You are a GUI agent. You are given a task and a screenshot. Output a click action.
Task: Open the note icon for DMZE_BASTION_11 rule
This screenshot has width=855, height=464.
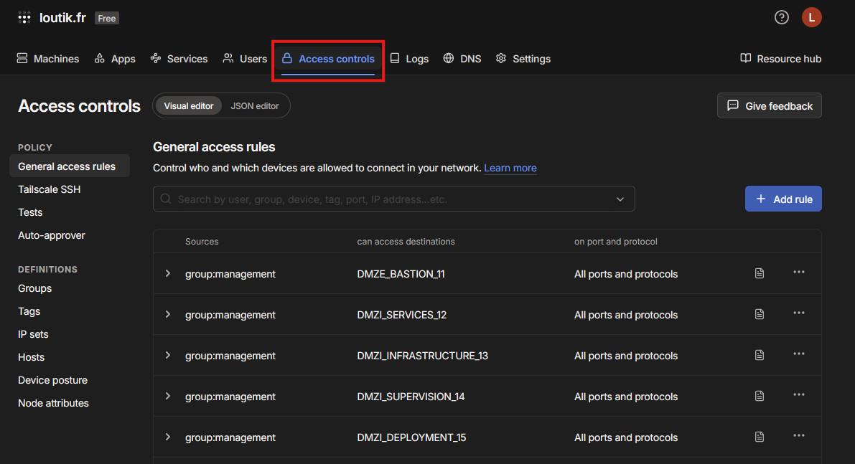(759, 273)
